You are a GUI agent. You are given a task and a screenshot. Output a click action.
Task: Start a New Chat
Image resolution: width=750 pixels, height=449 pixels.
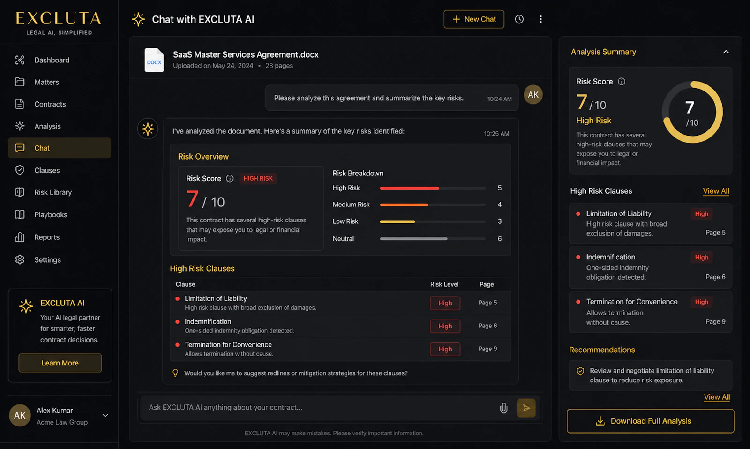(474, 19)
